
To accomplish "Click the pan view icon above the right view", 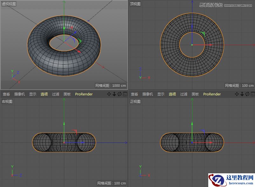I will [x=109, y=94].
